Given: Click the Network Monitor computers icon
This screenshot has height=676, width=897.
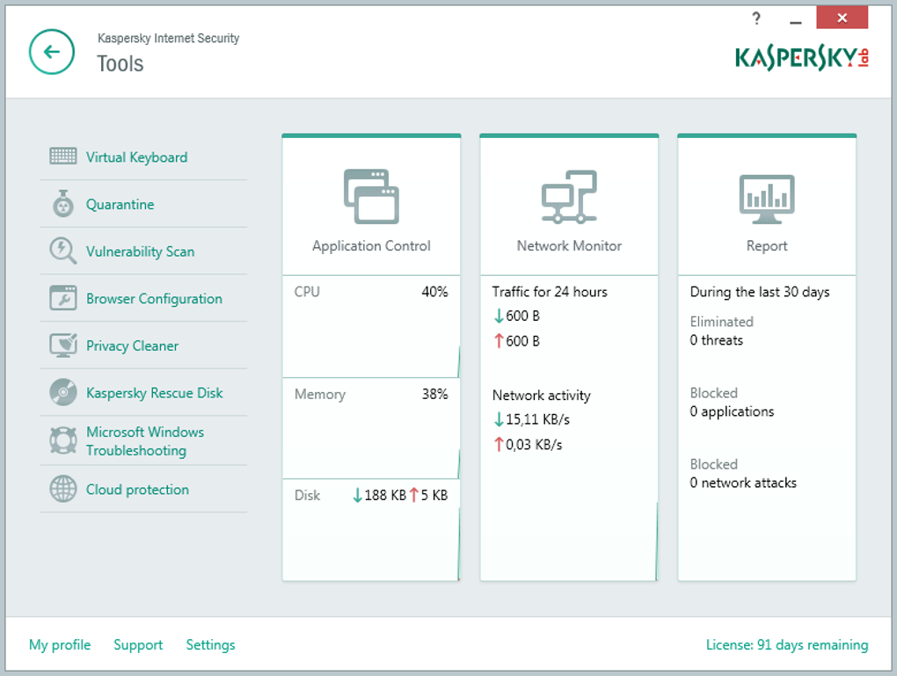Looking at the screenshot, I should pos(569,196).
